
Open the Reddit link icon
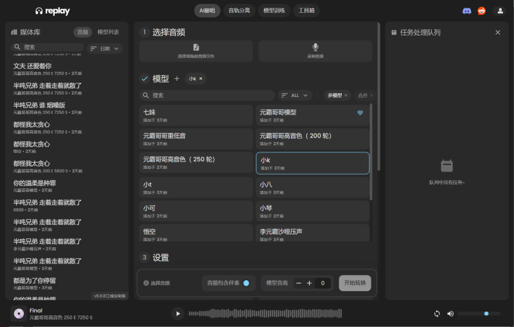click(x=481, y=11)
